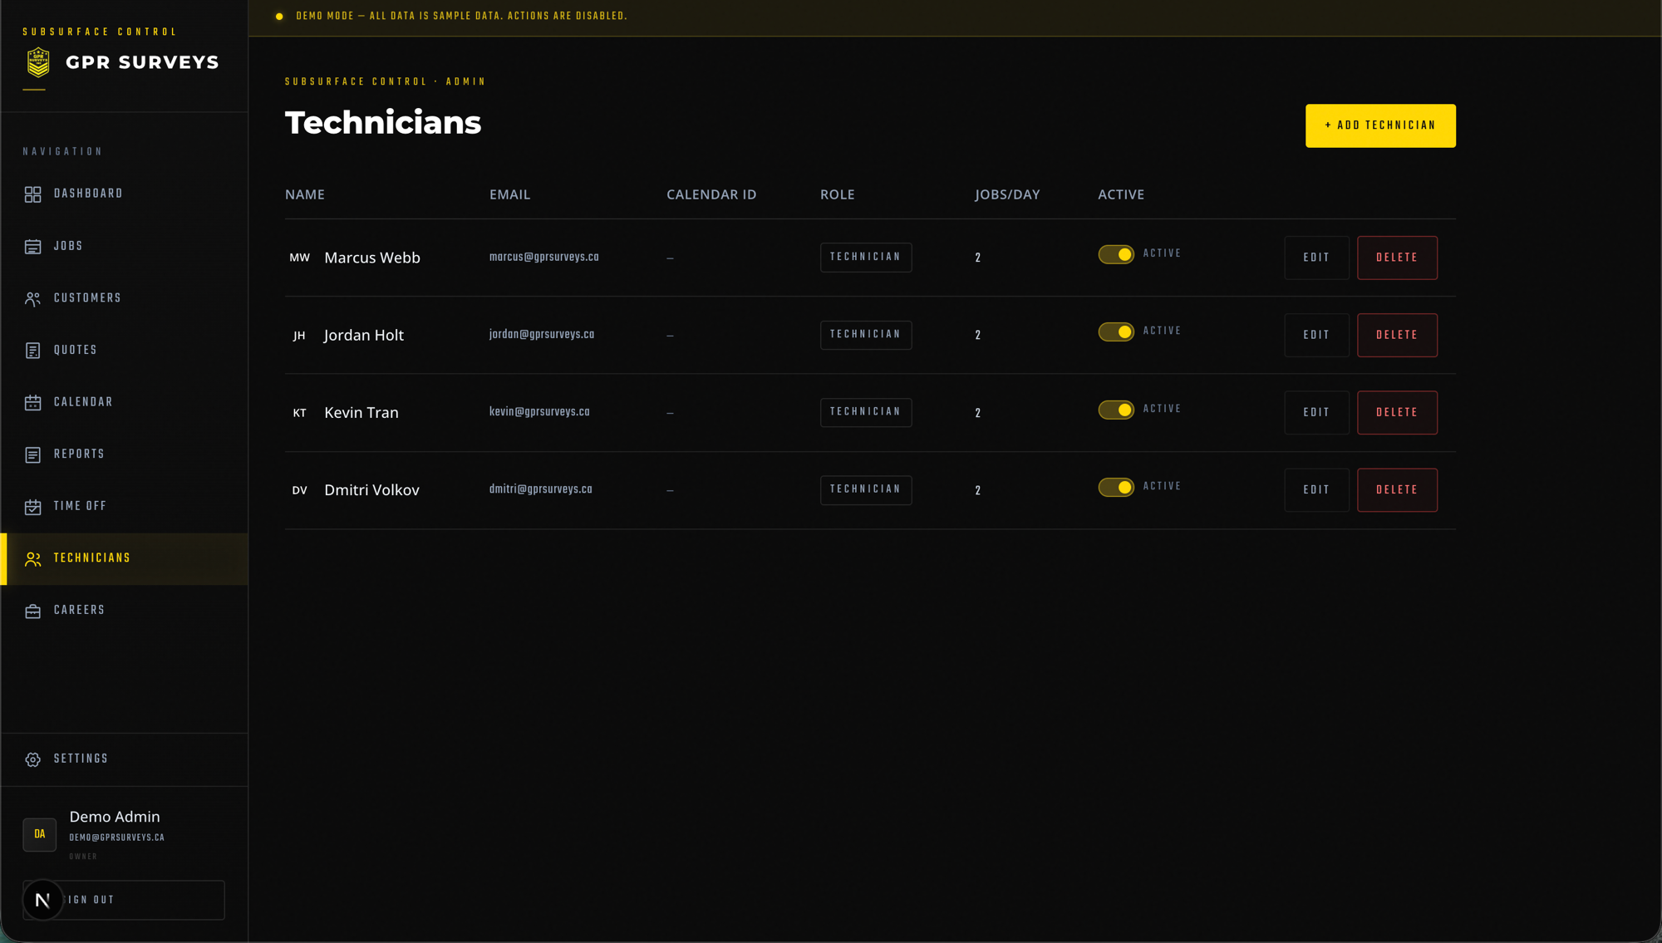Open Careers briefcase icon
Viewport: 1662px width, 943px height.
coord(32,611)
